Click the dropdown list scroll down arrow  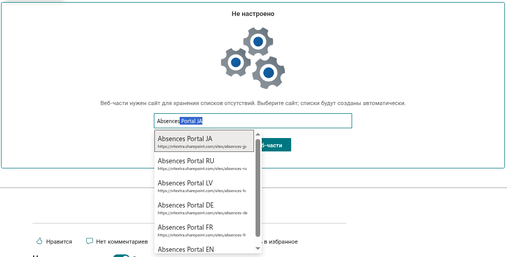[258, 248]
